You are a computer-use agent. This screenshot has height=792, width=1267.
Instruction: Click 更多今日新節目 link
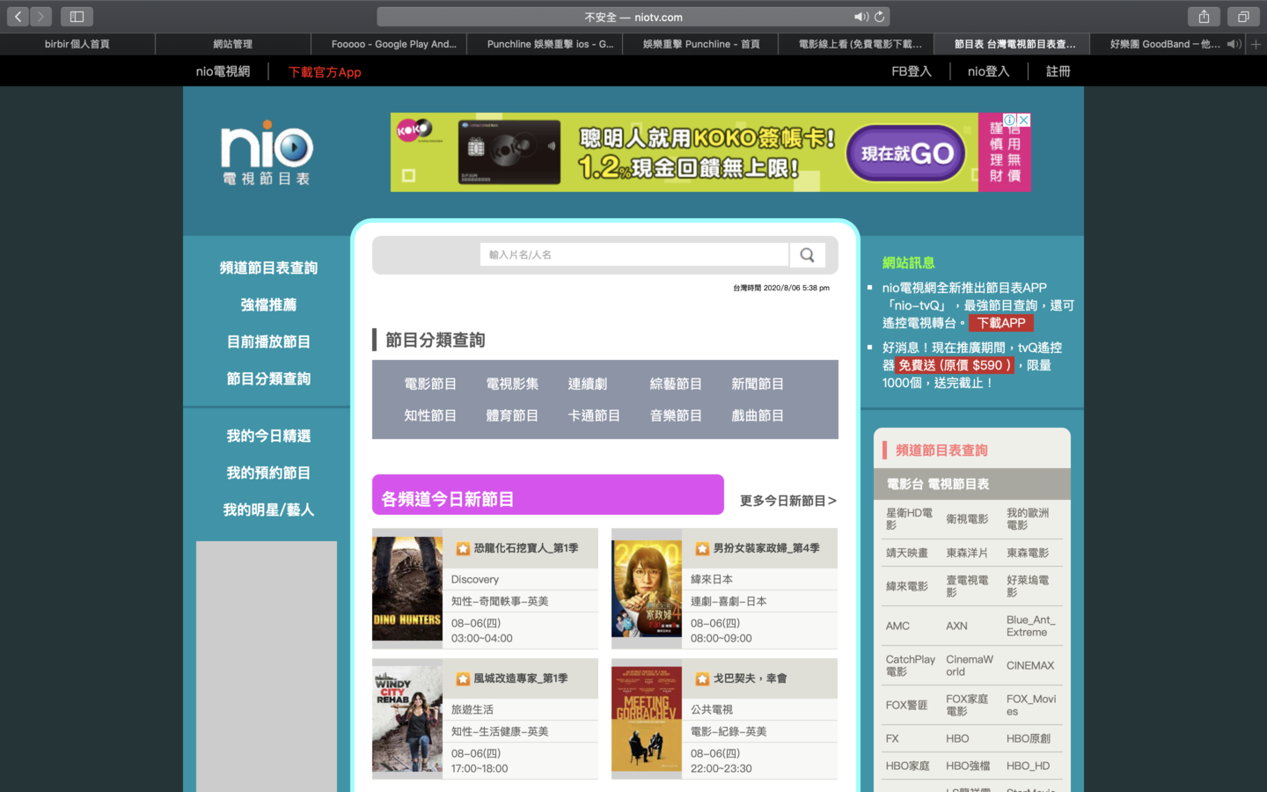[787, 501]
